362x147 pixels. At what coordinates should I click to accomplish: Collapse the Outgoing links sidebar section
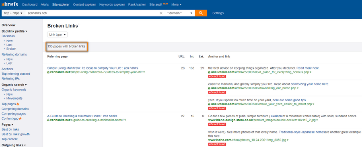14,145
